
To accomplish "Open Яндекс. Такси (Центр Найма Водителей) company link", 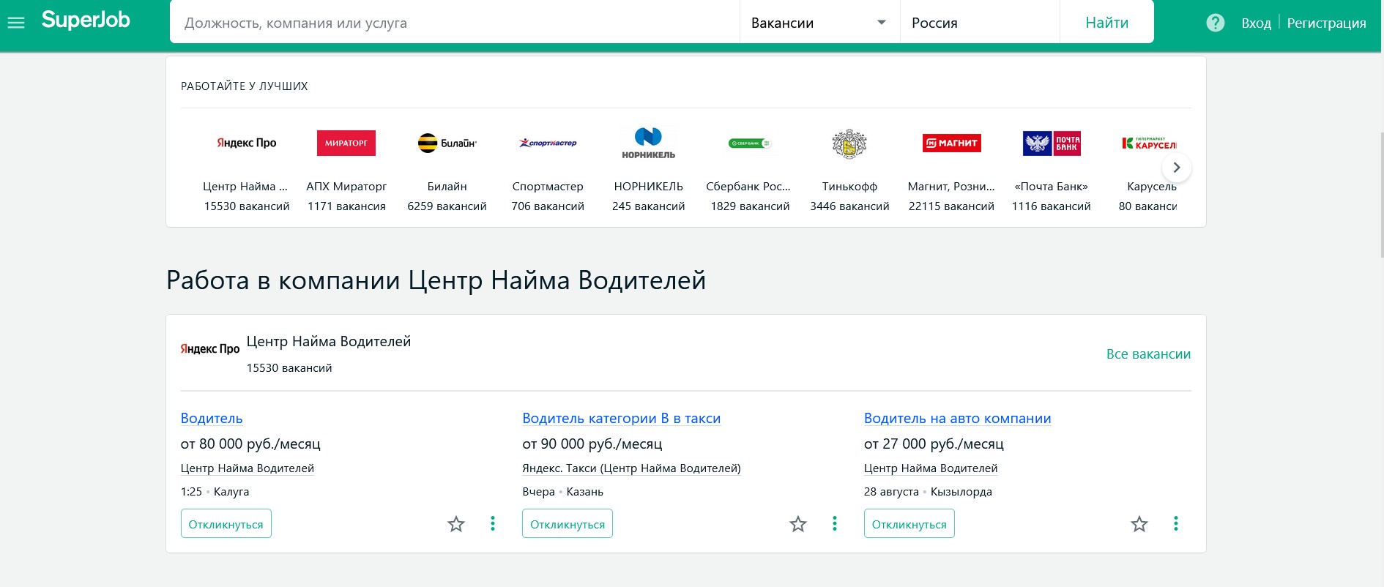I will [631, 468].
